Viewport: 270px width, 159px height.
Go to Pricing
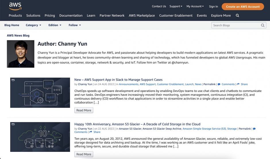[x=50, y=16]
